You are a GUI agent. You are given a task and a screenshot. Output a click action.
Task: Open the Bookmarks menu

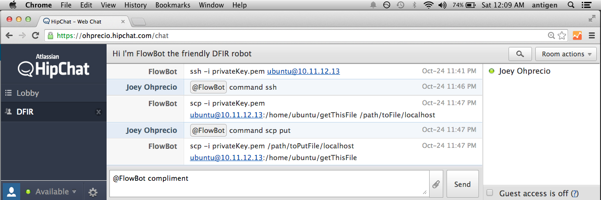point(173,5)
